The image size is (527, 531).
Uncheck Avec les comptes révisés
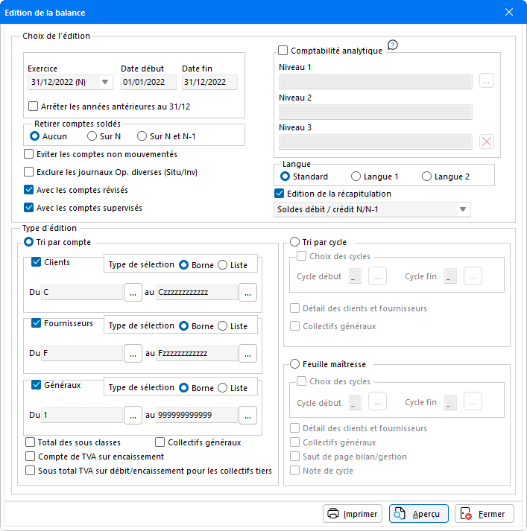[29, 190]
